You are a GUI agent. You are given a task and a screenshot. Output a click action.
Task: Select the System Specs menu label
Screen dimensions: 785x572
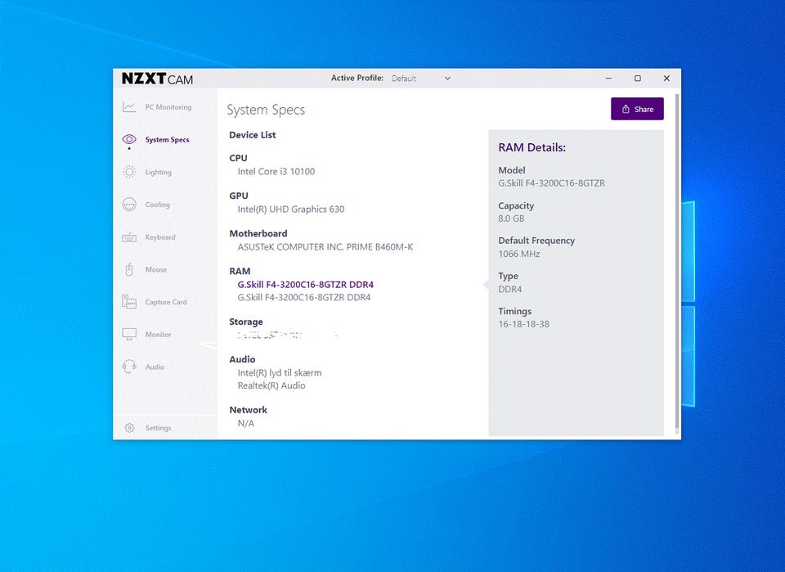coord(167,140)
